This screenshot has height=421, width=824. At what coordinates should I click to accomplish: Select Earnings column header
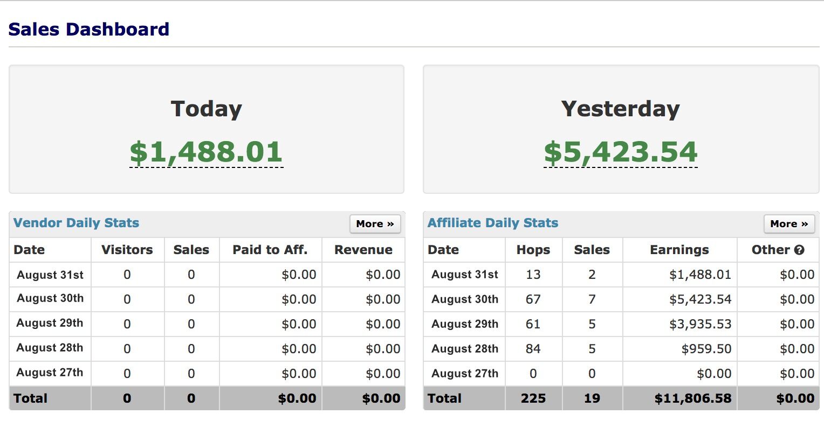(679, 250)
